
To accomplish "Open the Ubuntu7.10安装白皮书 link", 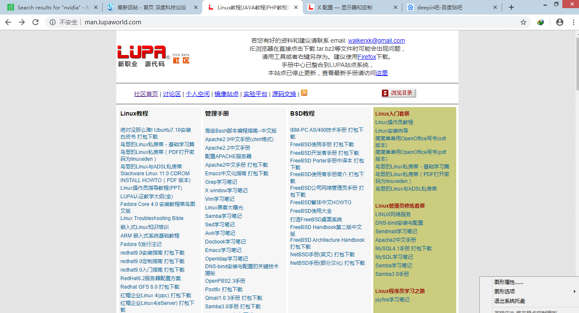I will point(156,133).
